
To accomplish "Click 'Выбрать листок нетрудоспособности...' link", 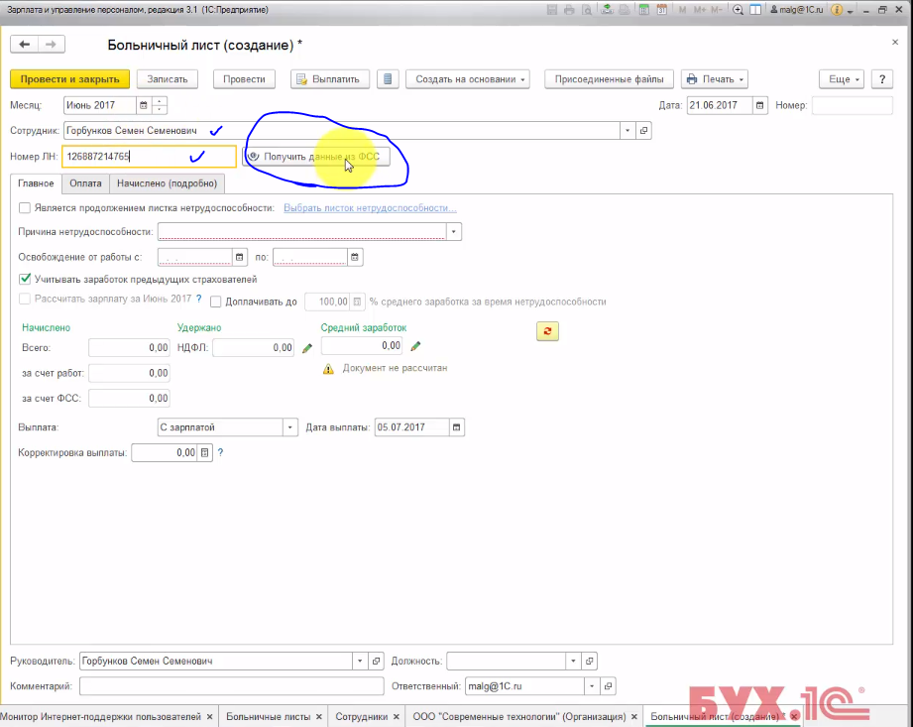I will coord(370,208).
